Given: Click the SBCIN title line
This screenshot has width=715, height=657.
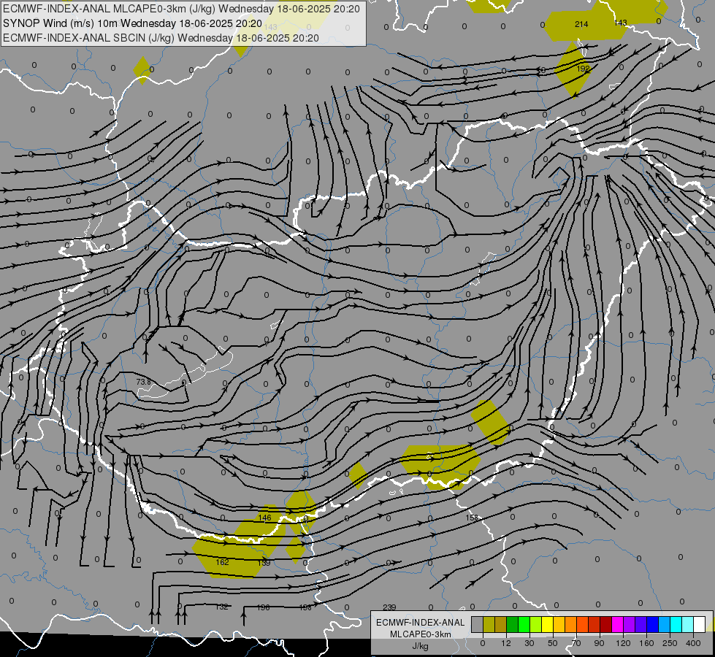Looking at the screenshot, I should tap(161, 38).
